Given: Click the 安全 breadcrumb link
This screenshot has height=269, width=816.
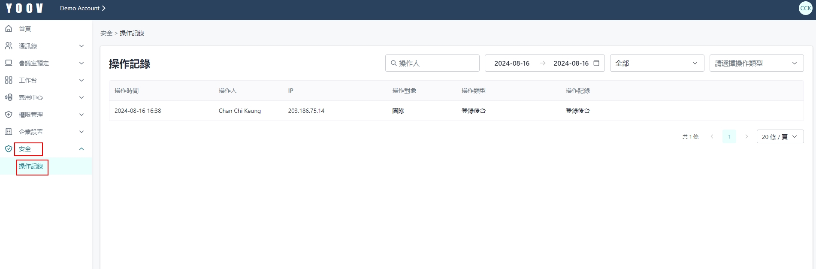Looking at the screenshot, I should pos(106,33).
